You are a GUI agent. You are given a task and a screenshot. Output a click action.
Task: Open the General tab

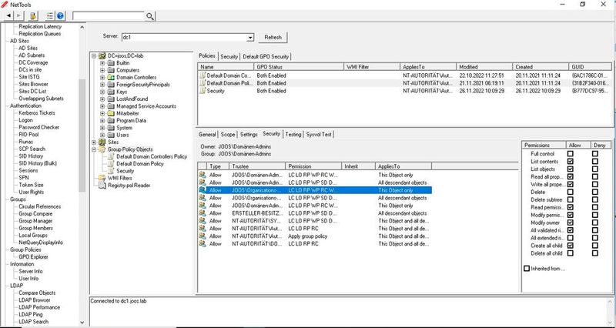point(207,134)
